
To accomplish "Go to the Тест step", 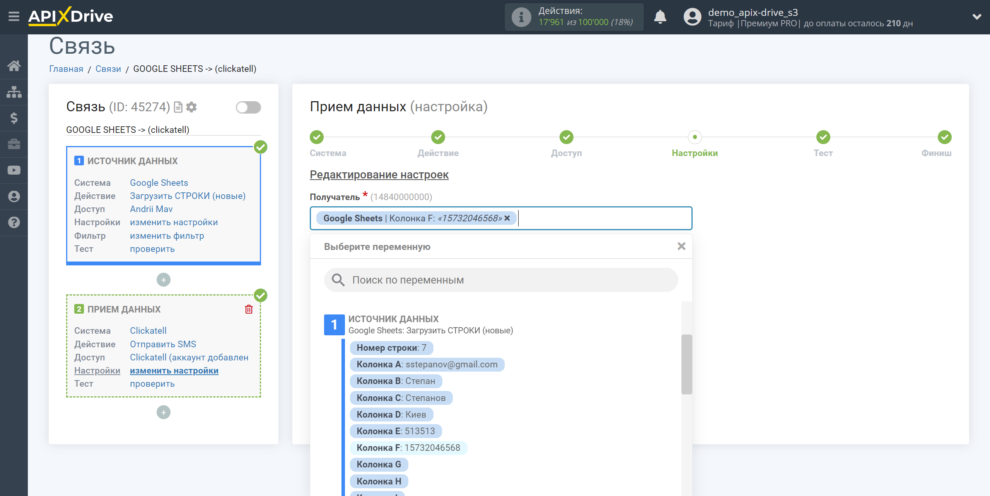I will coord(823,137).
